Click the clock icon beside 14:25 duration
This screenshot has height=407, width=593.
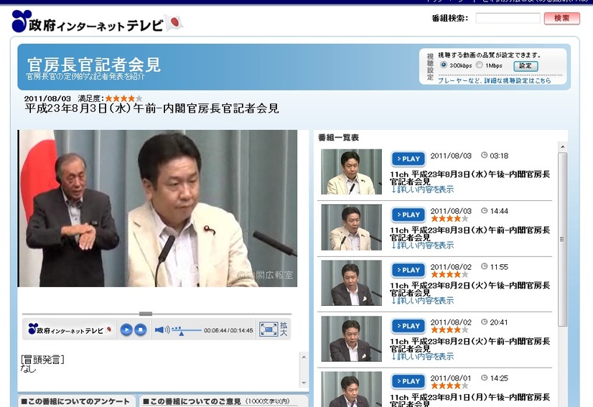click(x=484, y=378)
